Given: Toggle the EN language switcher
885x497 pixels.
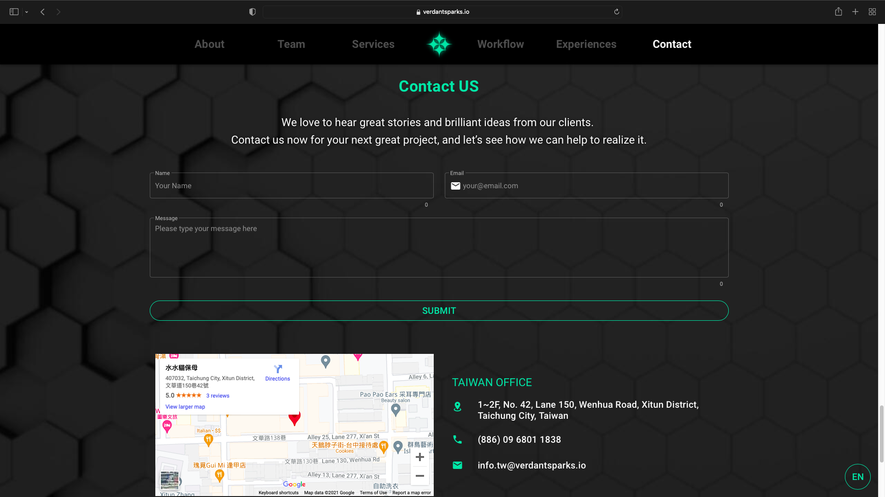Looking at the screenshot, I should 857,477.
